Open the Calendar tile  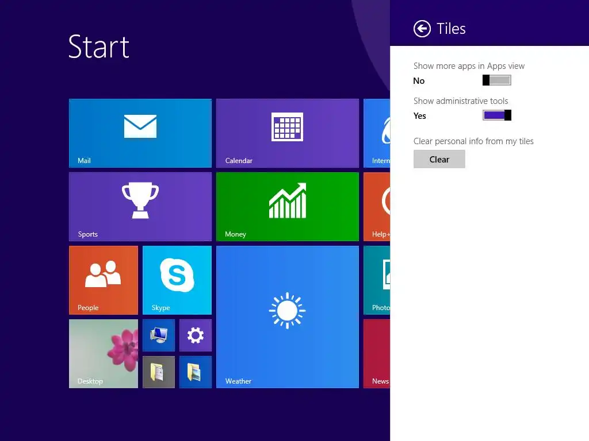click(x=288, y=133)
